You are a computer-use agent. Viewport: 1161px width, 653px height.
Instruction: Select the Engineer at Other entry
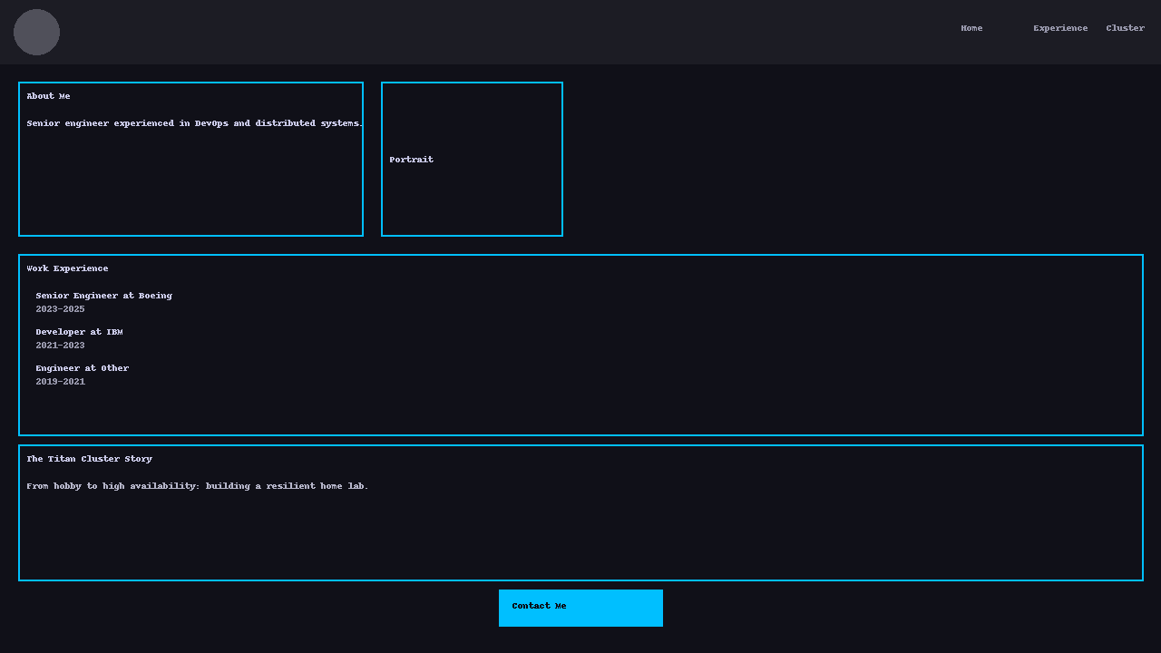[82, 368]
